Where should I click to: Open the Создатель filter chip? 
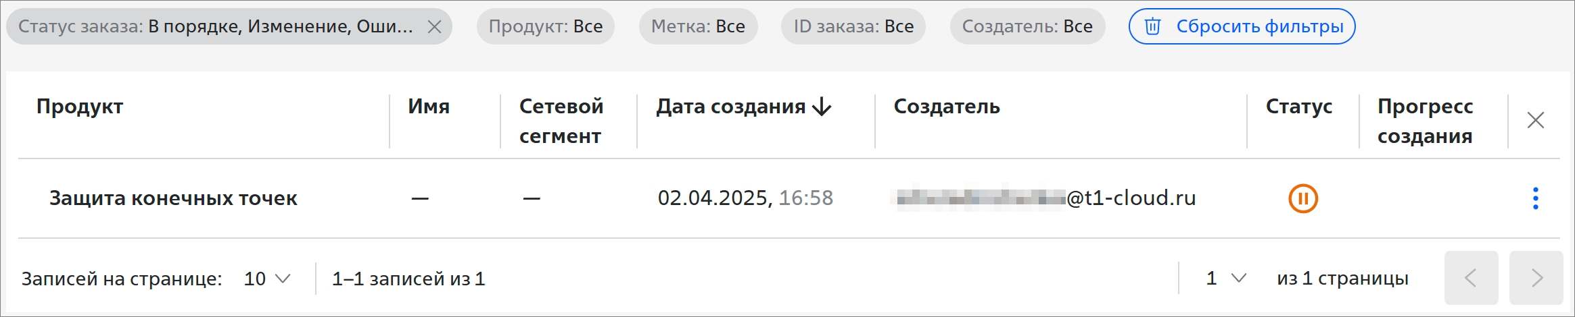click(1027, 26)
